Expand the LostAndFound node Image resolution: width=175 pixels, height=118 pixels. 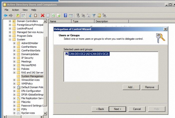click(10, 28)
